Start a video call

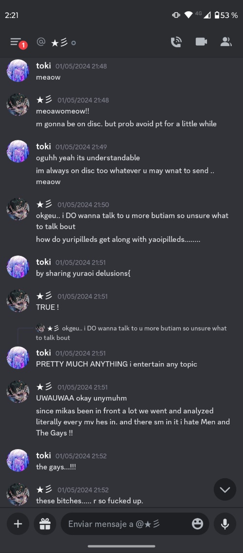tap(201, 42)
